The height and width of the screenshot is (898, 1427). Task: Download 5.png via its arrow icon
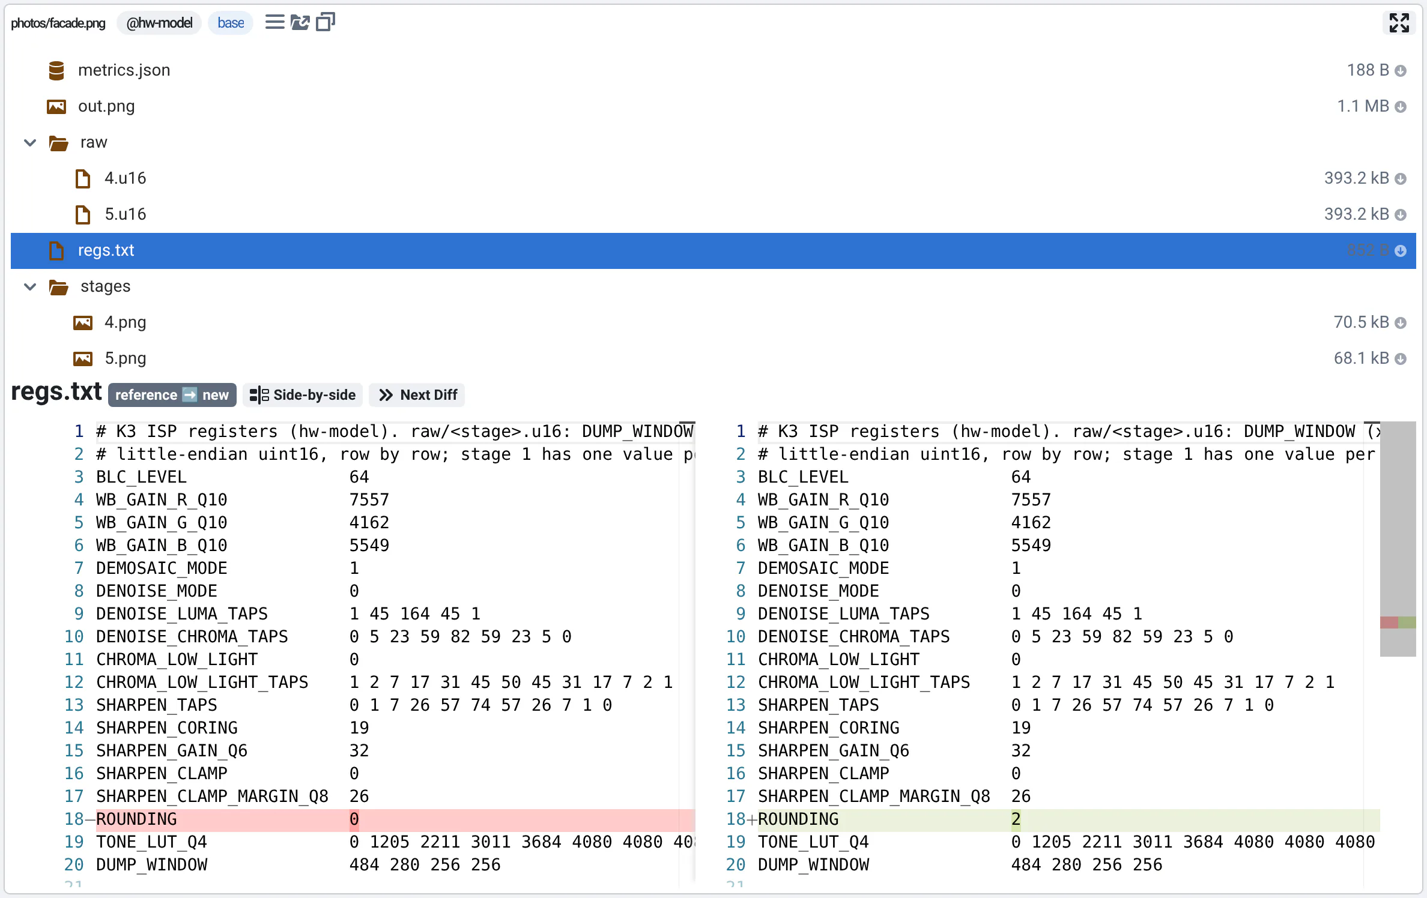[x=1401, y=359]
